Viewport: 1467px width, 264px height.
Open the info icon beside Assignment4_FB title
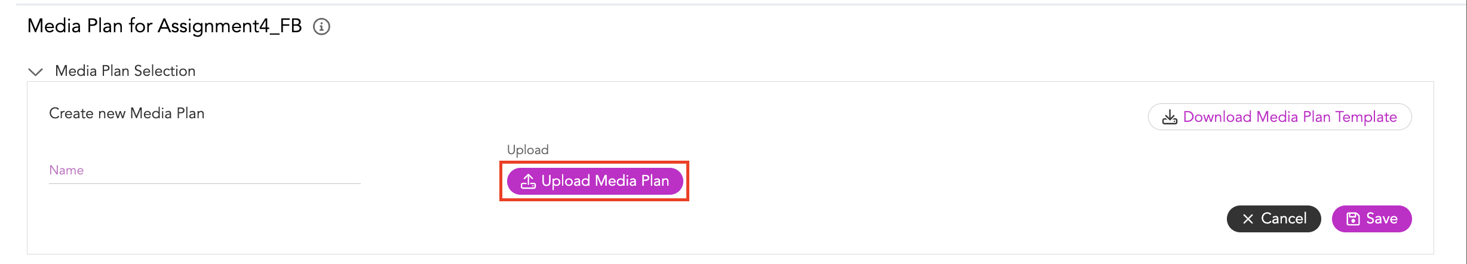[x=321, y=27]
